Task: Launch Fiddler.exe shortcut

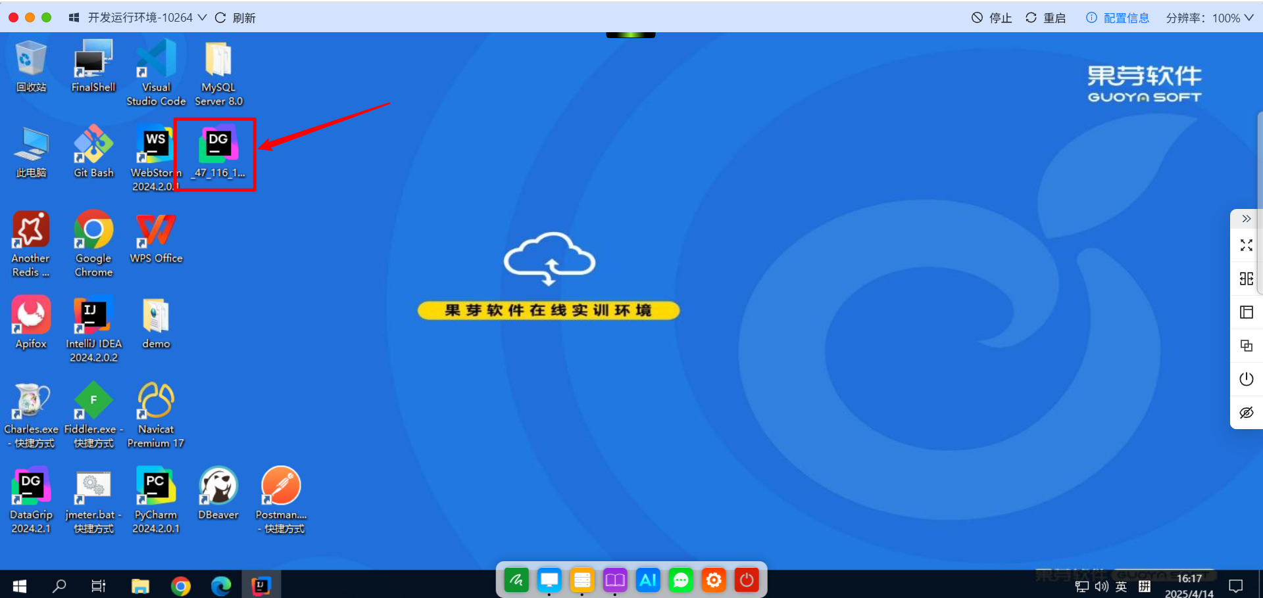Action: pos(93,415)
